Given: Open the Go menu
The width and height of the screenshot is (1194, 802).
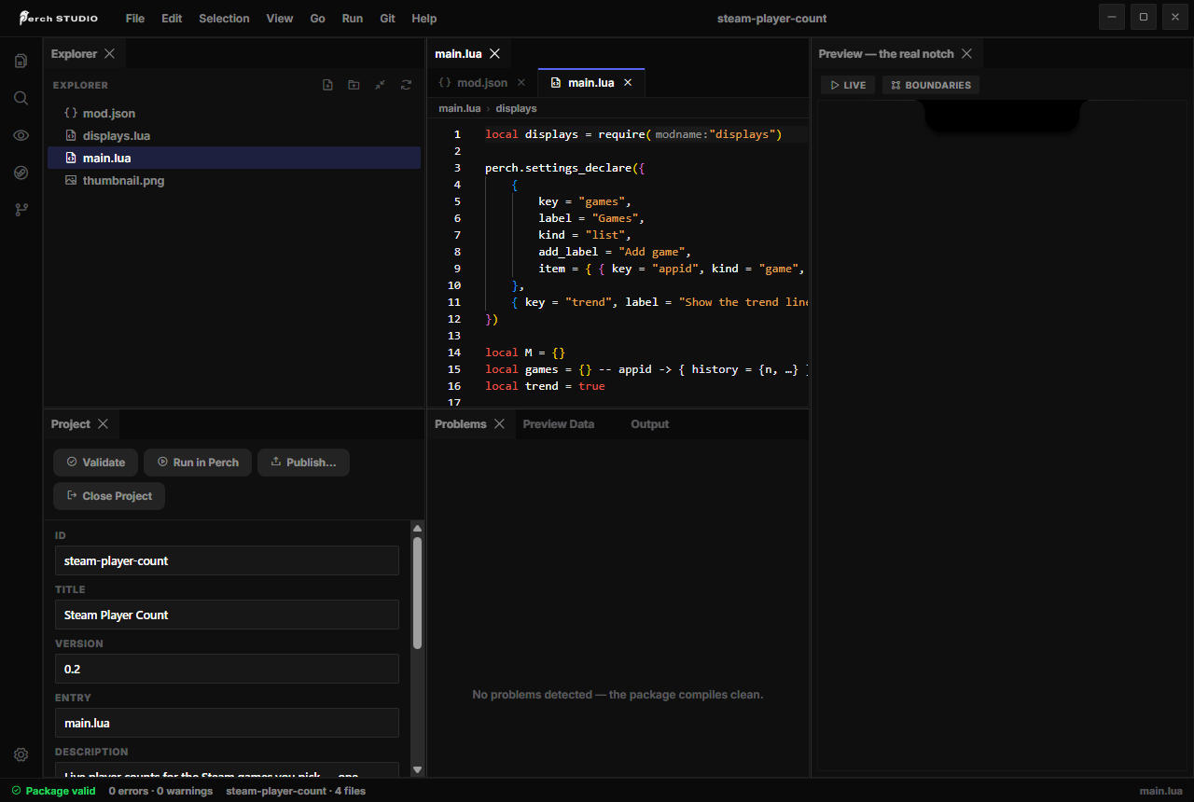Looking at the screenshot, I should click(318, 19).
